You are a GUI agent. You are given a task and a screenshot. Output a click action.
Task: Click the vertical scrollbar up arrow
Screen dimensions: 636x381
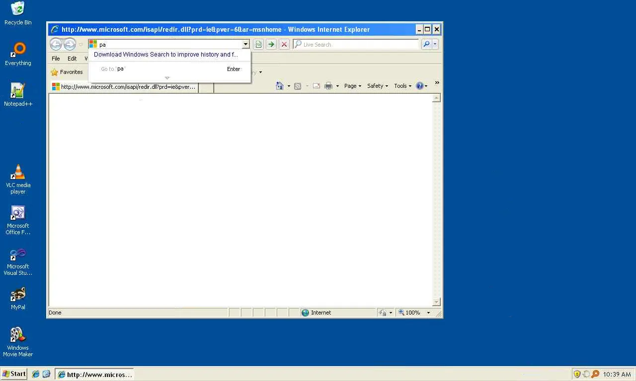click(x=437, y=98)
